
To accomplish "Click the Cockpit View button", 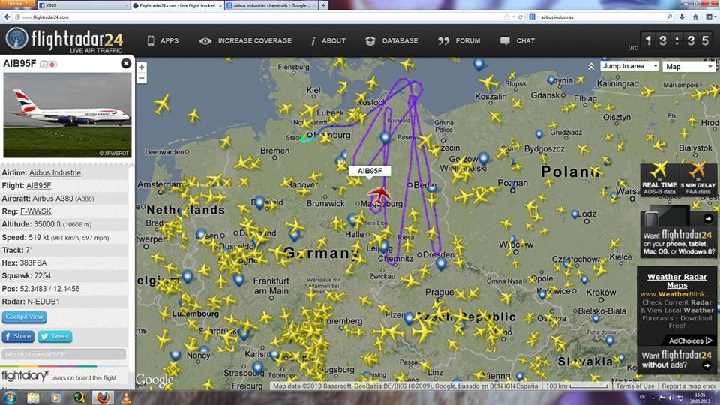I will pos(24,316).
